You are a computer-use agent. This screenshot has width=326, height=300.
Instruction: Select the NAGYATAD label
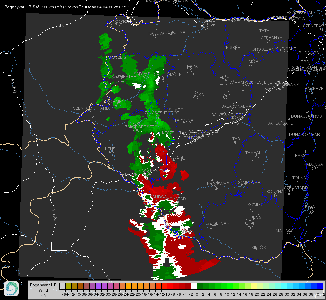pos(175,199)
